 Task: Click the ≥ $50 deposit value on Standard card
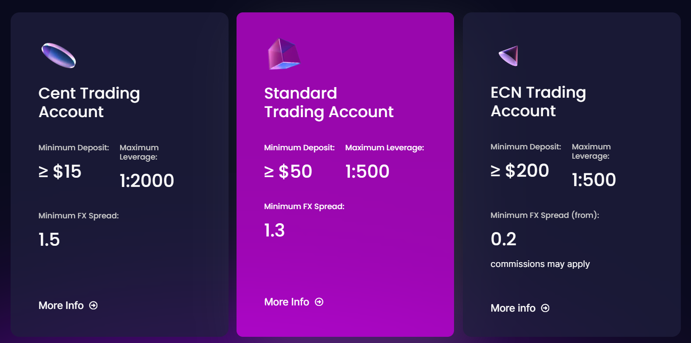click(288, 171)
